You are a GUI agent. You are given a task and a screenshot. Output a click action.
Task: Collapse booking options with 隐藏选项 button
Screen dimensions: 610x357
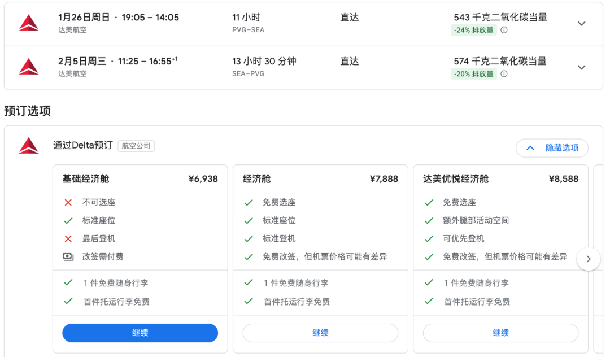[552, 148]
